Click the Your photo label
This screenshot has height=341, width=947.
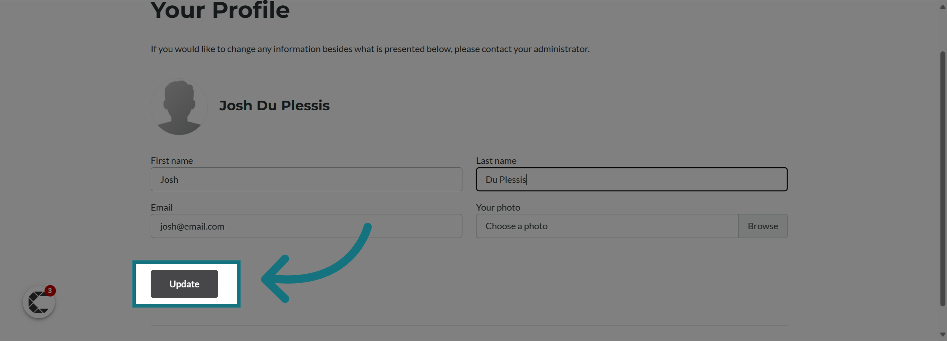tap(498, 208)
